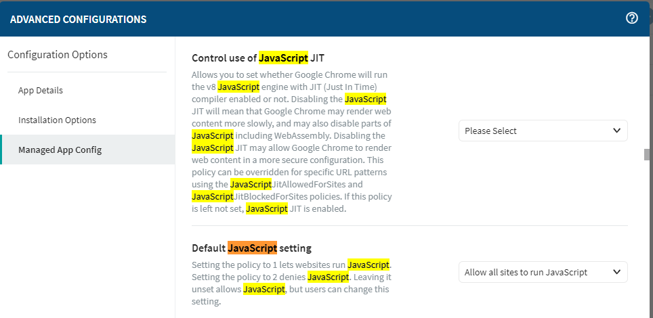
Task: Click chevron arrow beside Allow all sites
Action: (616, 272)
